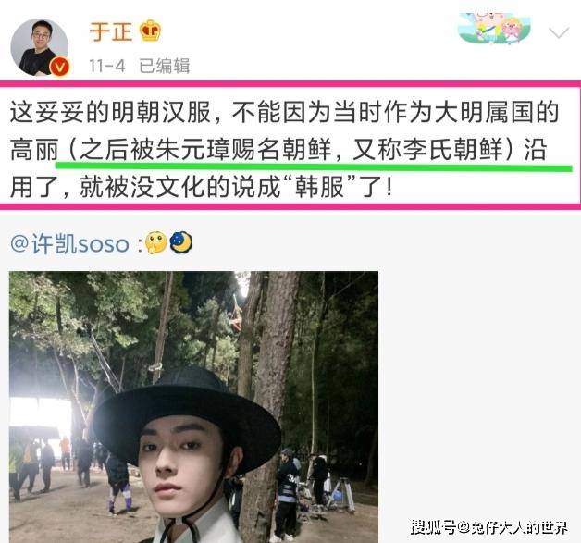
Task: Click the phrase 大明属国的 in first line
Action: (497, 112)
